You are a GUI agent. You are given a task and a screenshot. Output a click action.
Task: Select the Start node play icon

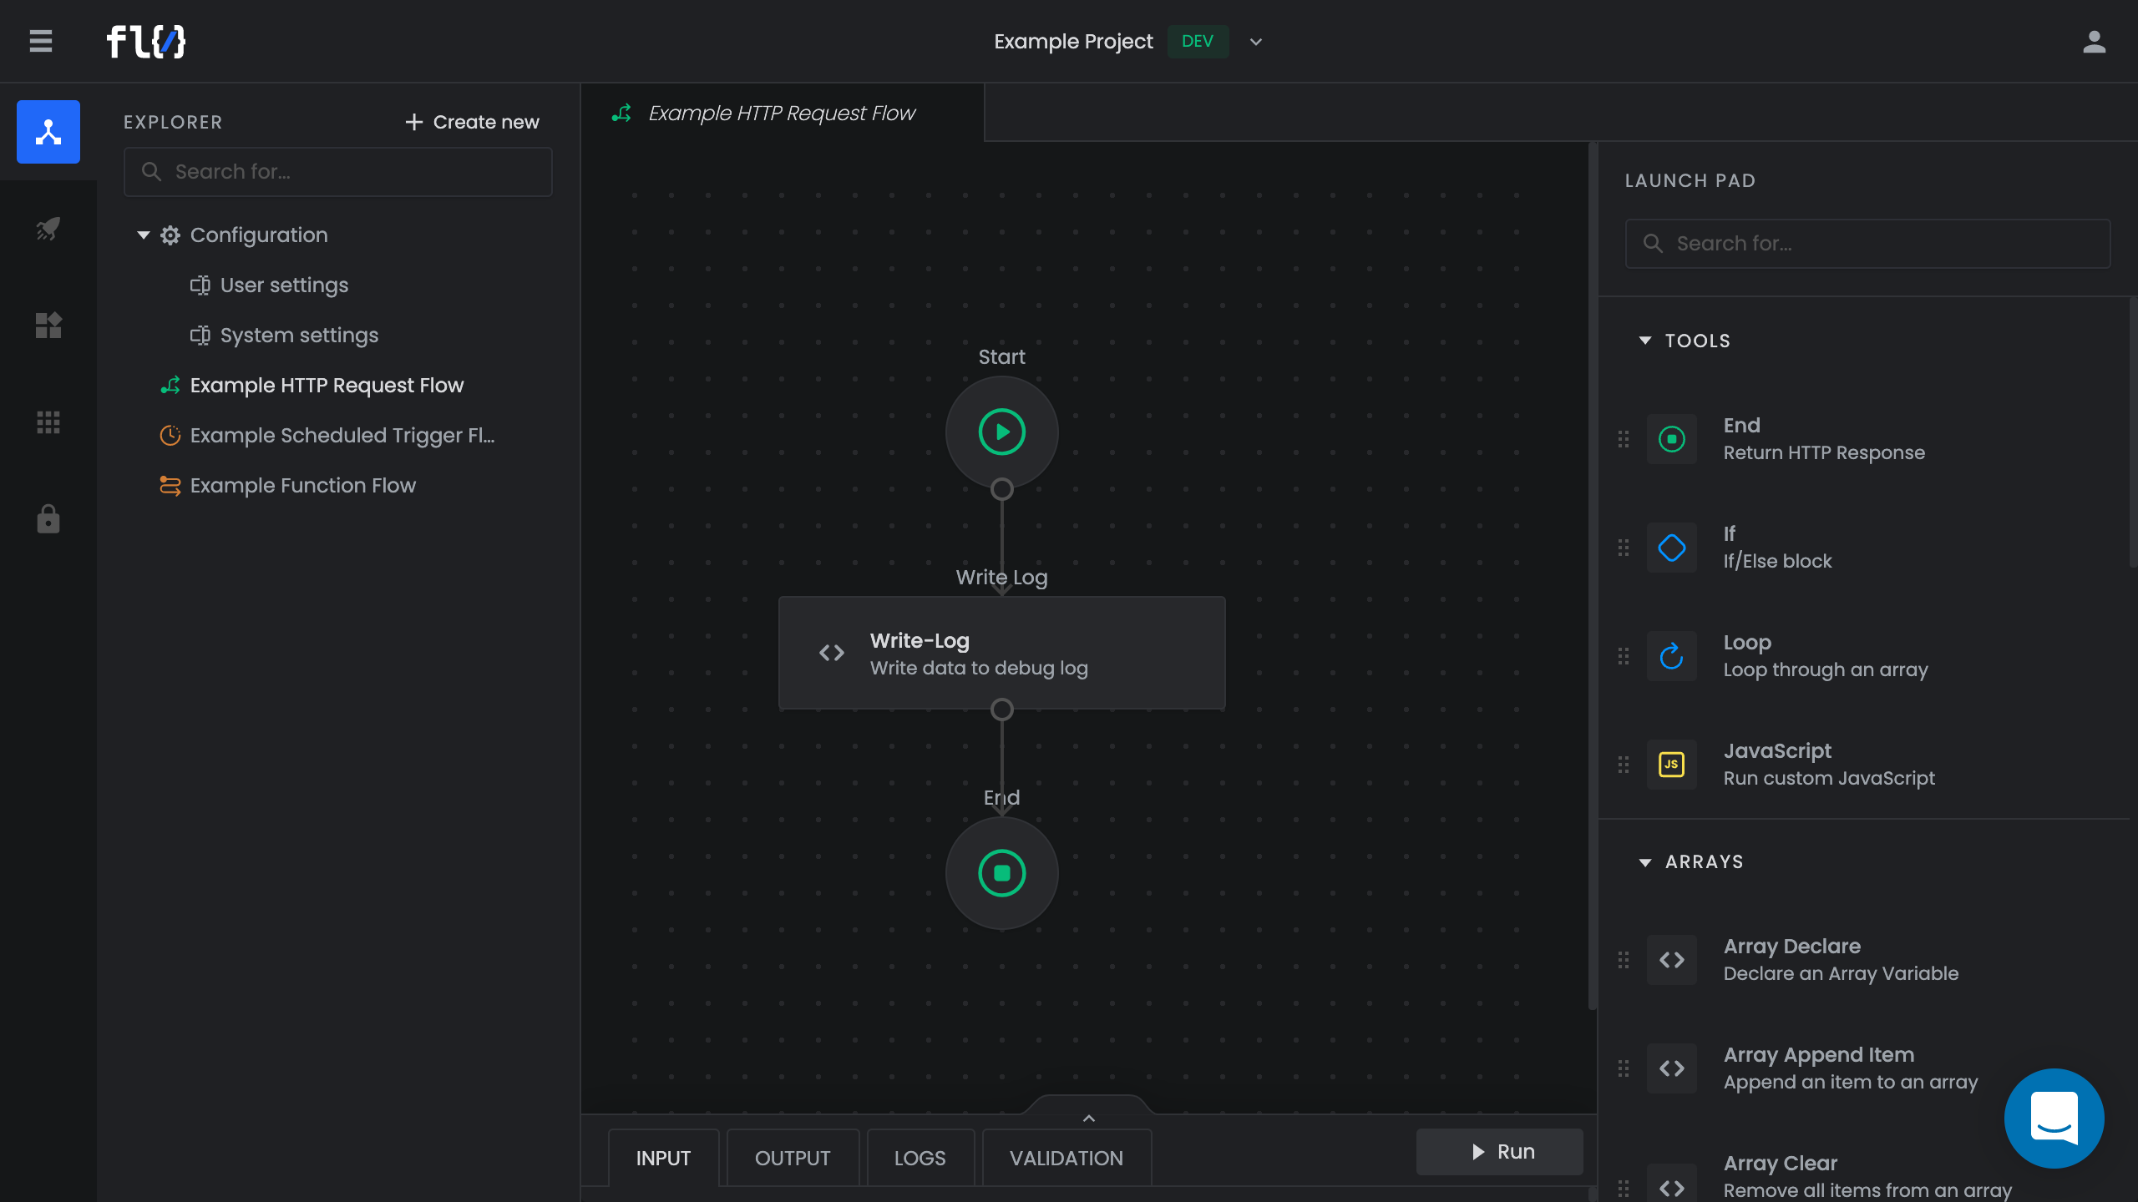[x=1001, y=432]
